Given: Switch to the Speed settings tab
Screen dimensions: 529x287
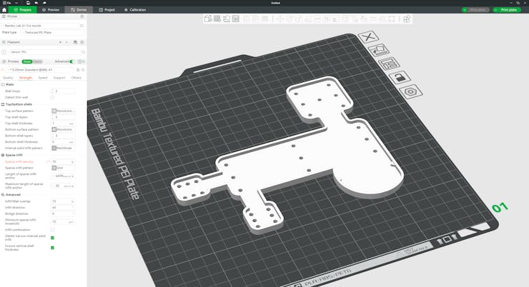Looking at the screenshot, I should tap(43, 78).
